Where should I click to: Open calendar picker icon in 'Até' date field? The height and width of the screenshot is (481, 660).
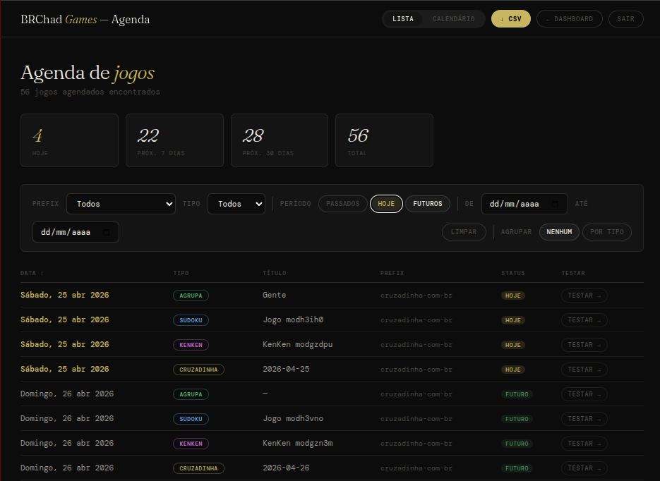107,232
